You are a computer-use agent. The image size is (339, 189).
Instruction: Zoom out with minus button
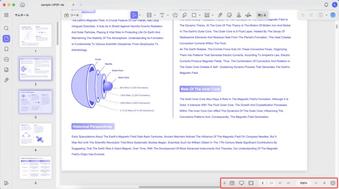point(316,183)
